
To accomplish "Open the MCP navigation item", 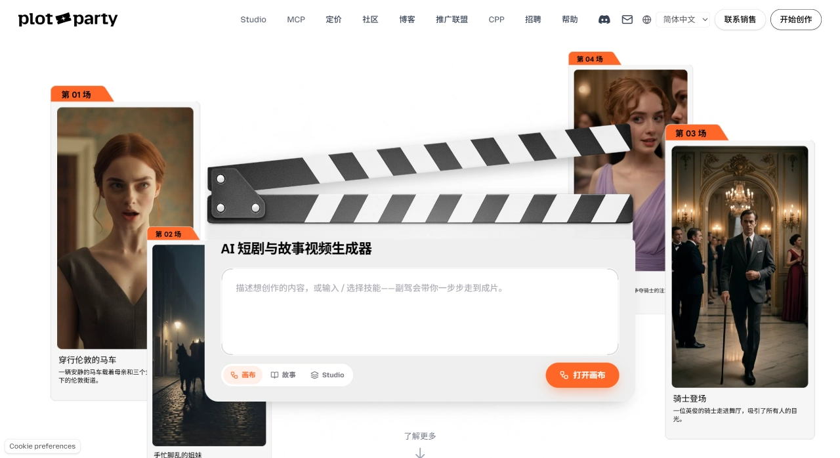I will 296,20.
